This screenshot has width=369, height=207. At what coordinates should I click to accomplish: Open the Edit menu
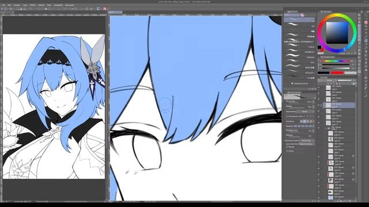(9, 5)
